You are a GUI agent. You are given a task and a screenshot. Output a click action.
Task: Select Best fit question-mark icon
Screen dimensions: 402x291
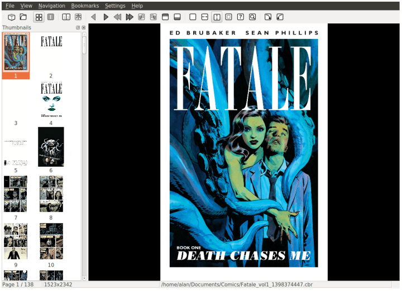click(241, 17)
